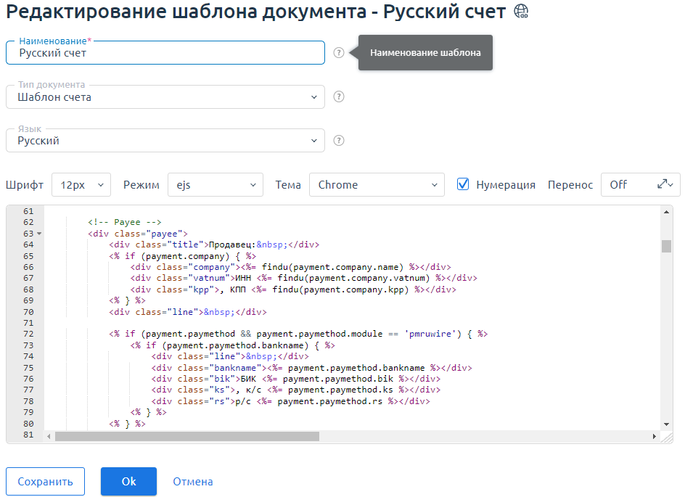The height and width of the screenshot is (497, 685).
Task: Open the Тип документа dropdown
Action: [x=165, y=96]
